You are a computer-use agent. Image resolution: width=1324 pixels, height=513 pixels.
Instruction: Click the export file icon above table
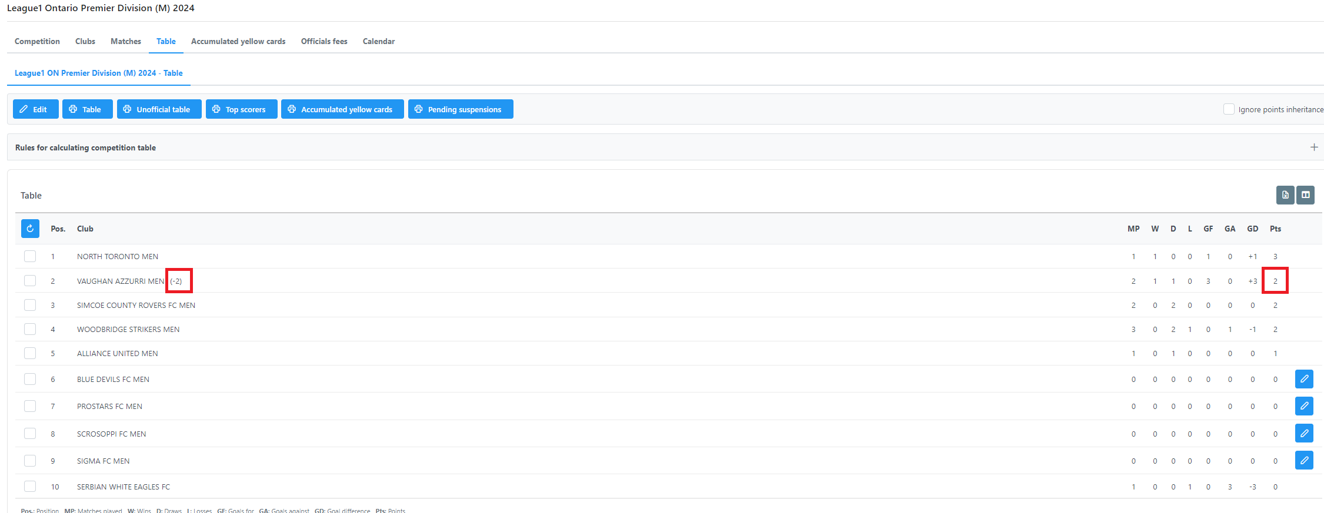click(x=1285, y=195)
